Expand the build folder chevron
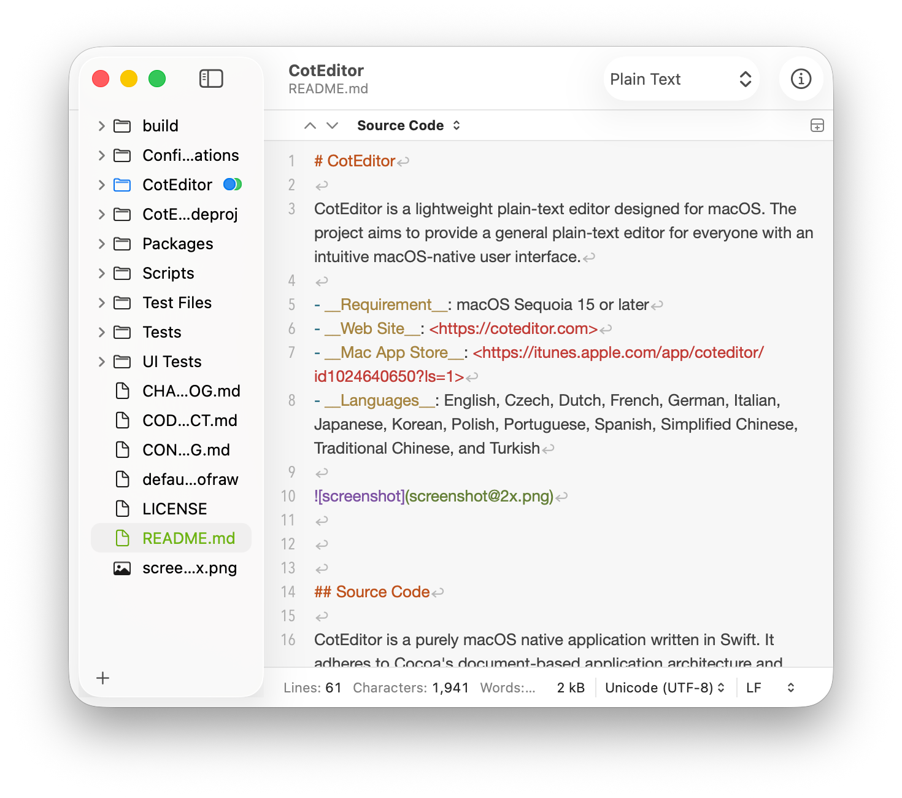This screenshot has height=798, width=902. click(102, 126)
